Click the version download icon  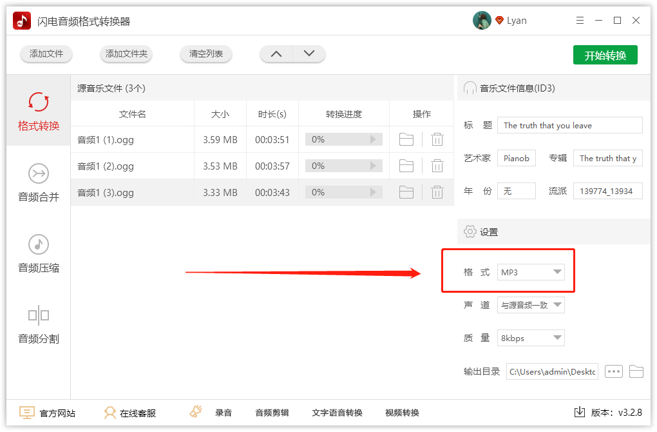(580, 412)
